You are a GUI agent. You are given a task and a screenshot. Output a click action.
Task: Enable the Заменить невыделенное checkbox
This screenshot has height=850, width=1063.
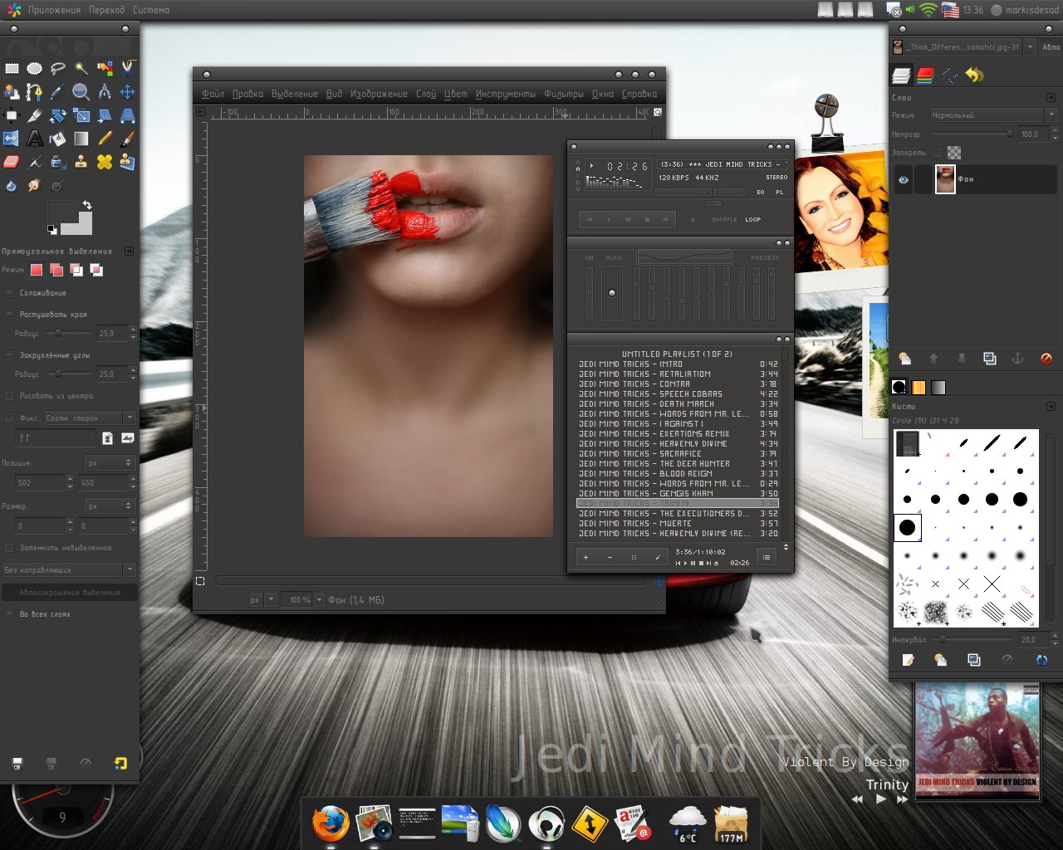click(x=9, y=548)
